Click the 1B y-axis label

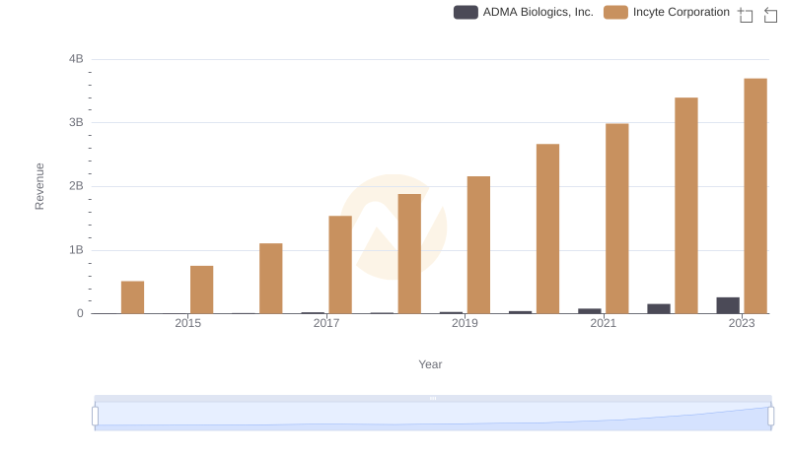[x=76, y=250]
